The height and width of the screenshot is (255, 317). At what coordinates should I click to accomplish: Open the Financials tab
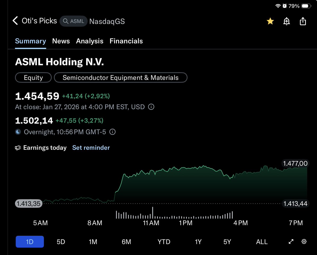click(x=126, y=41)
